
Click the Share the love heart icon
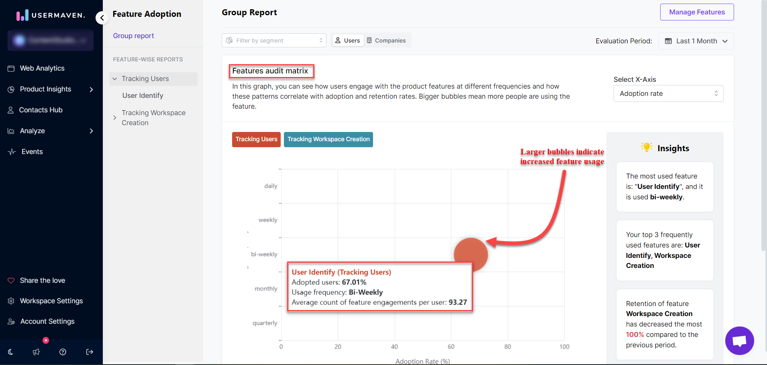[x=11, y=280]
